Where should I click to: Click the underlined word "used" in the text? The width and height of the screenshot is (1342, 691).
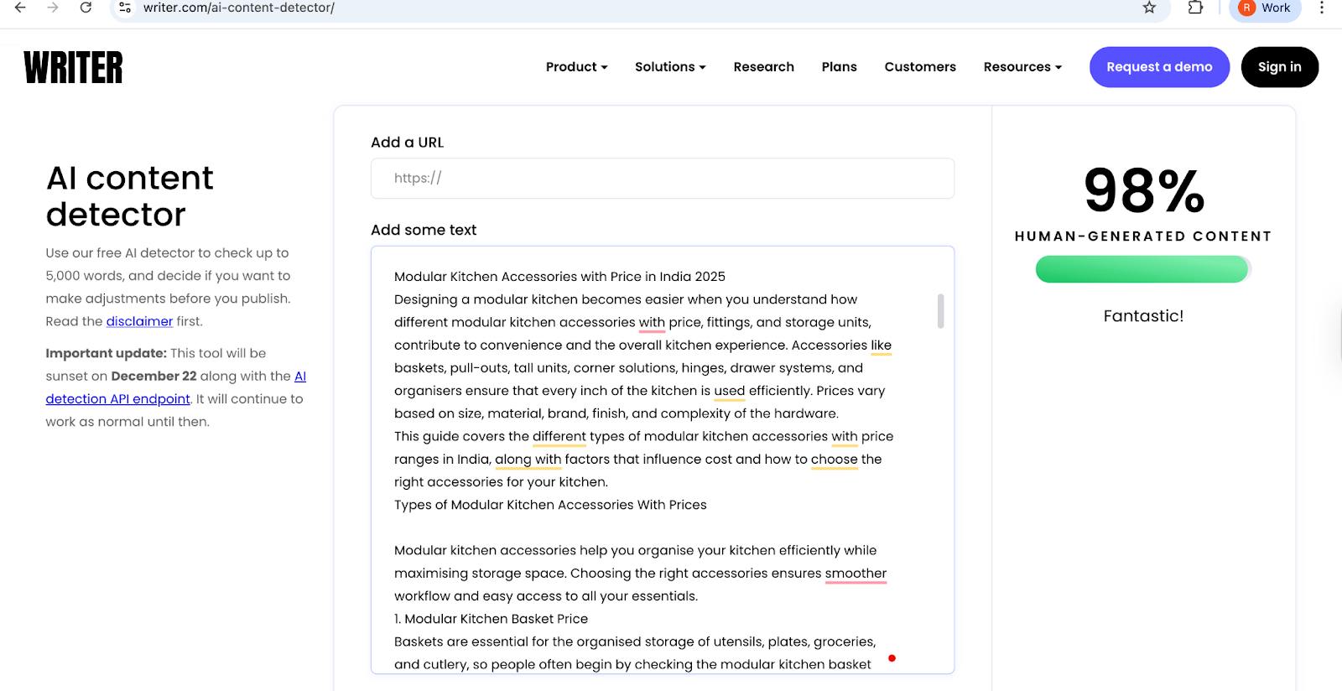pyautogui.click(x=729, y=391)
